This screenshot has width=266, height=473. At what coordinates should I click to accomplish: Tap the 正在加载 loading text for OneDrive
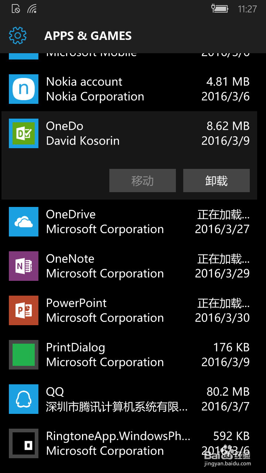(224, 214)
